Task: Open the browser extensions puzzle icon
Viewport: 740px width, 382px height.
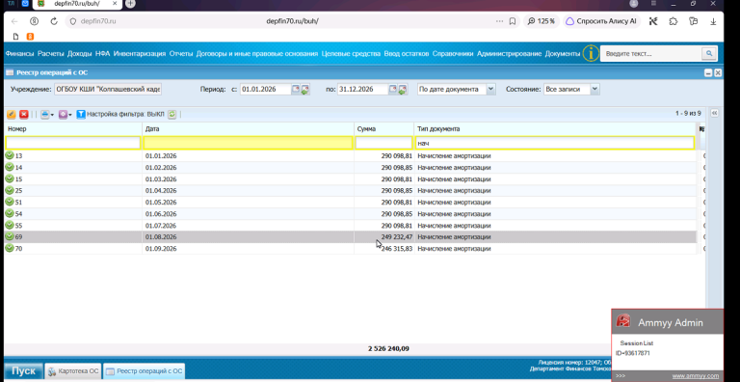Action: pyautogui.click(x=674, y=21)
